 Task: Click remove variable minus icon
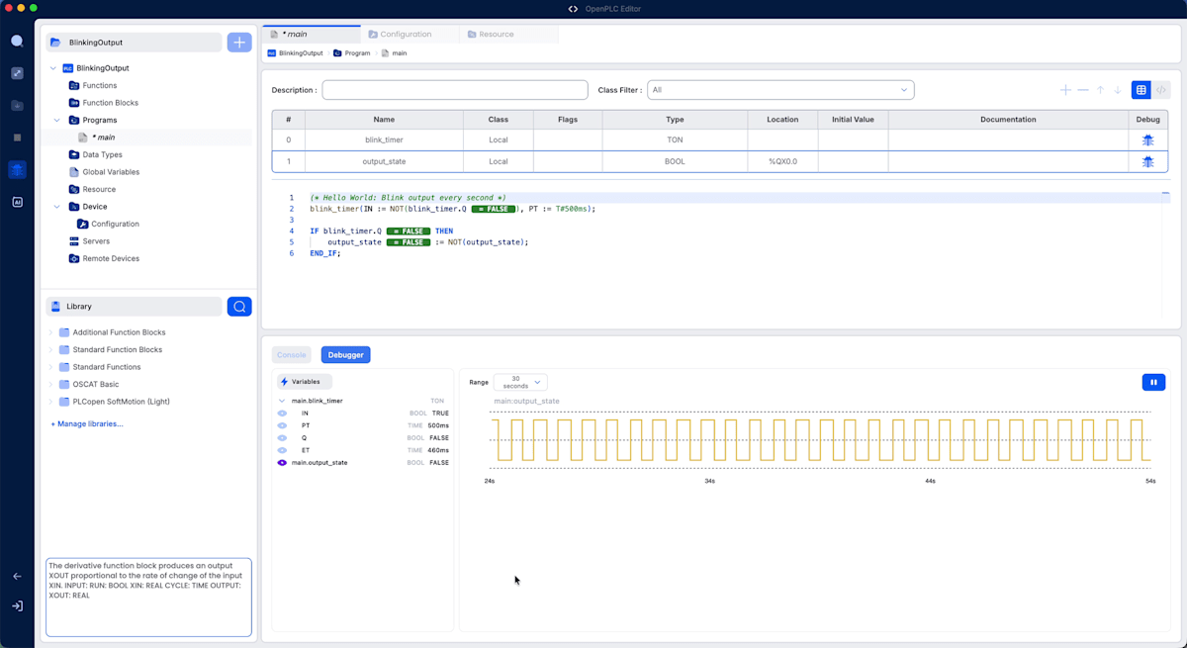pos(1083,90)
